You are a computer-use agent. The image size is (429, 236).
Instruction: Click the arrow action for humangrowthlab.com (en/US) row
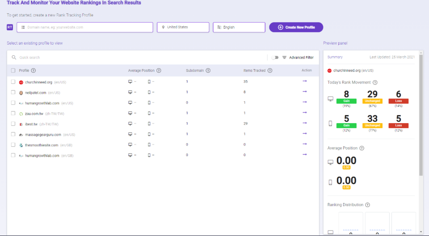tap(305, 102)
